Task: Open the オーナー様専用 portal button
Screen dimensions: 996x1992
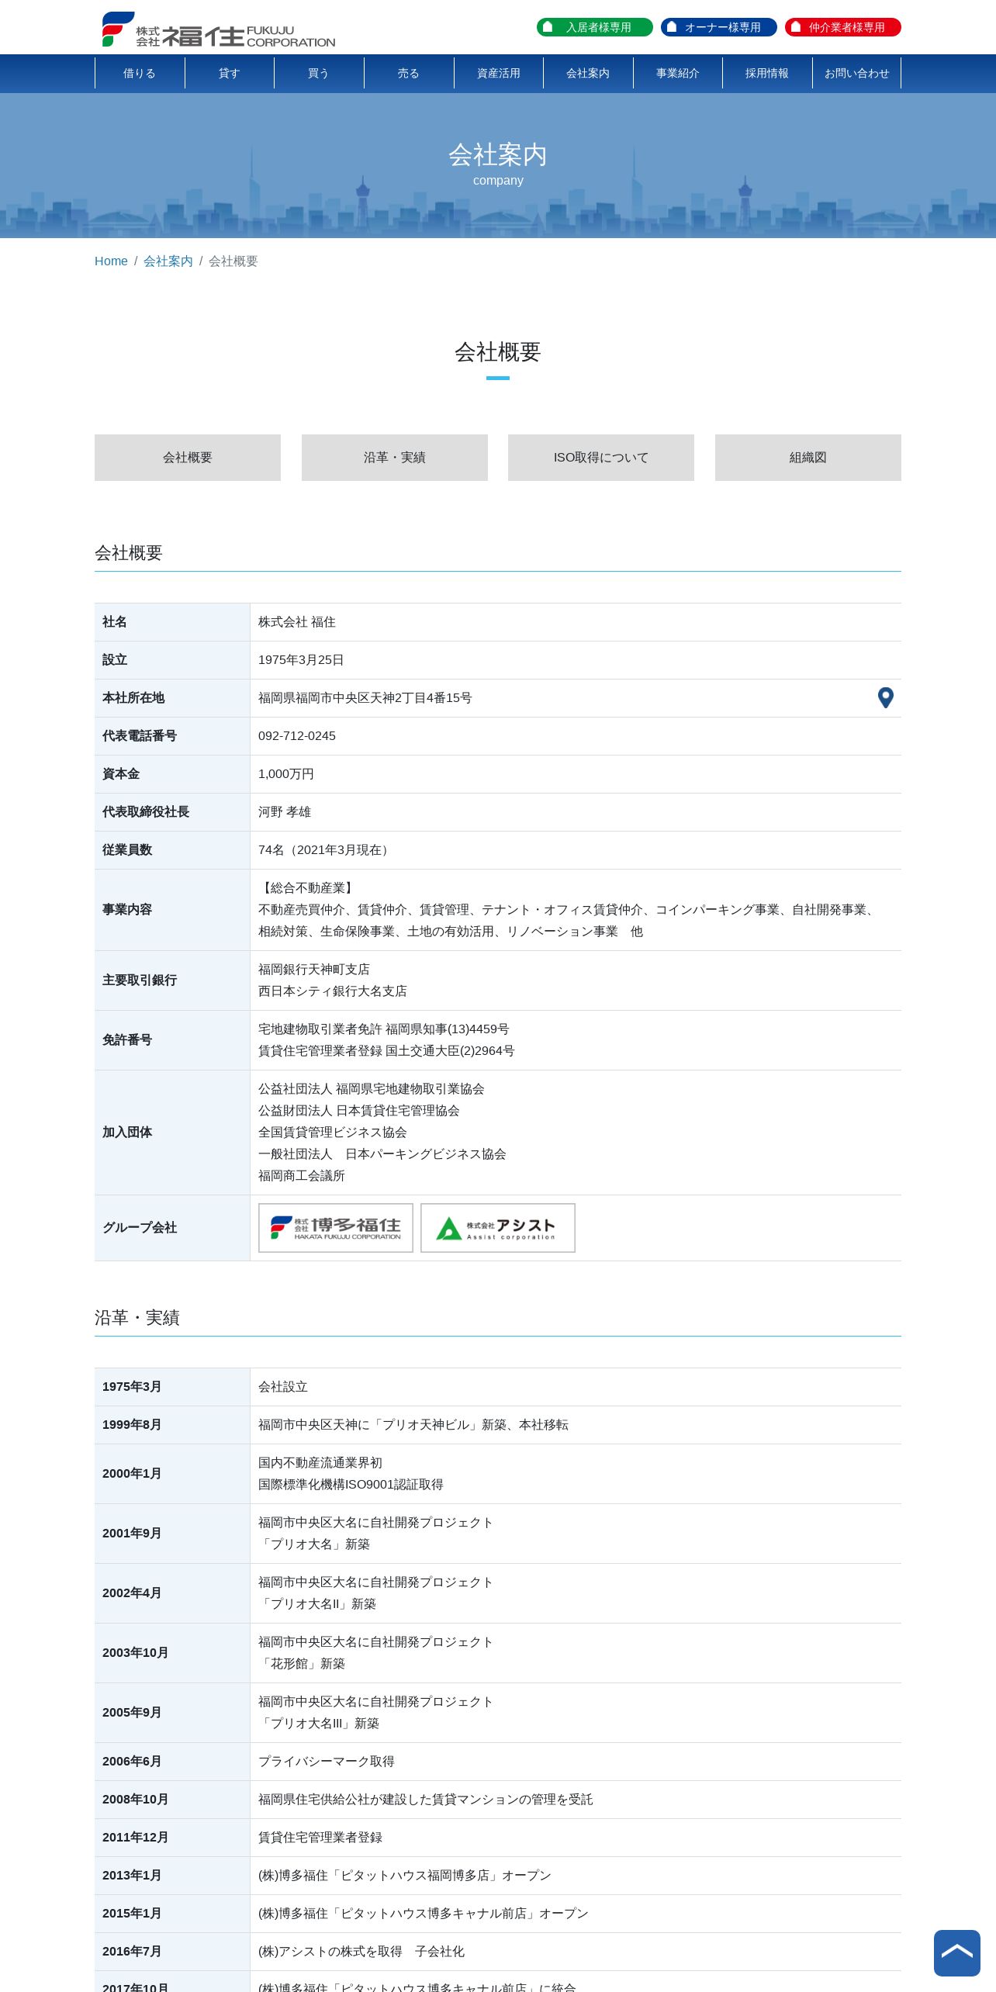Action: tap(718, 27)
